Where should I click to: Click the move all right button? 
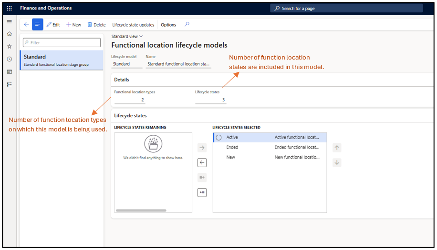click(x=202, y=178)
